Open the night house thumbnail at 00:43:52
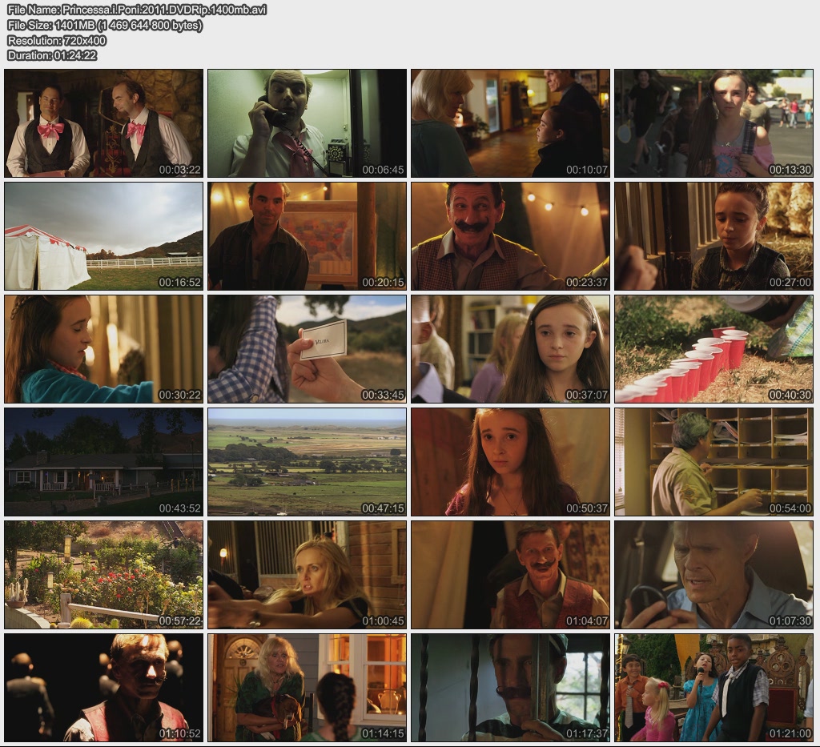 point(104,462)
